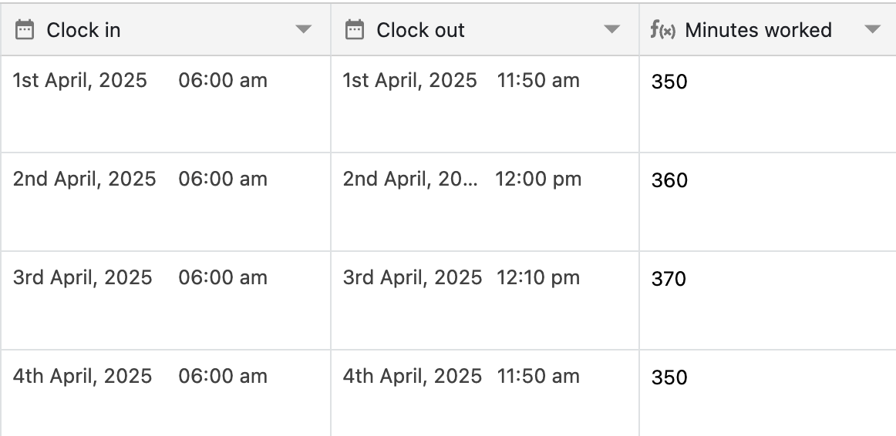Image resolution: width=896 pixels, height=436 pixels.
Task: Open the Minutes worked column dropdown
Action: (x=873, y=30)
